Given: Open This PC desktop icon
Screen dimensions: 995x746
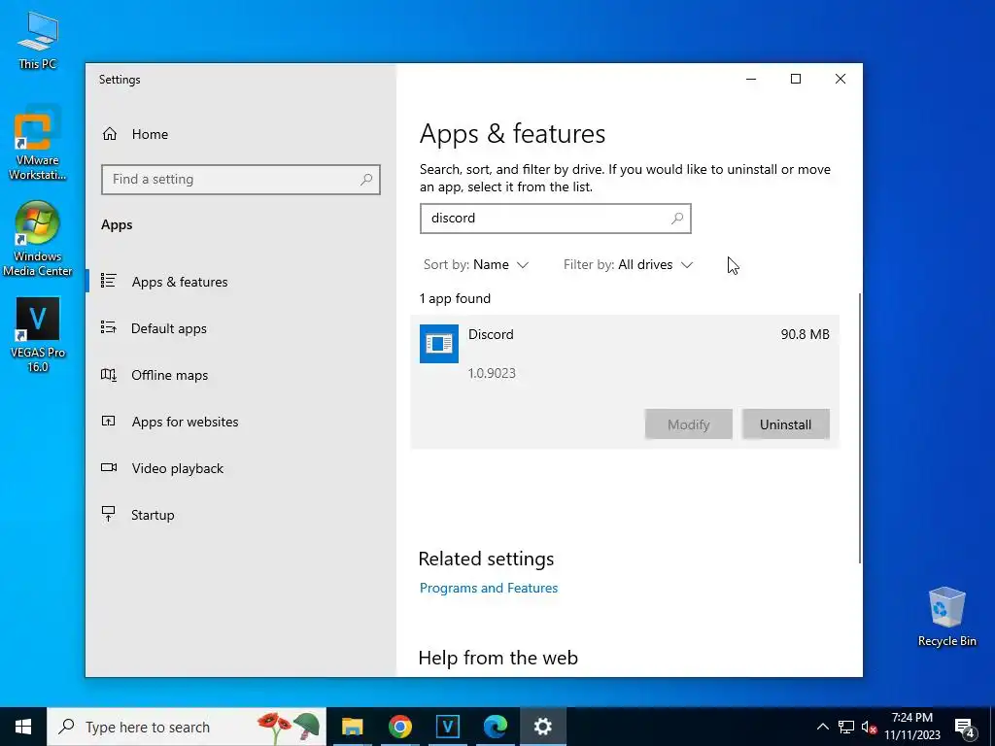Looking at the screenshot, I should pyautogui.click(x=38, y=40).
